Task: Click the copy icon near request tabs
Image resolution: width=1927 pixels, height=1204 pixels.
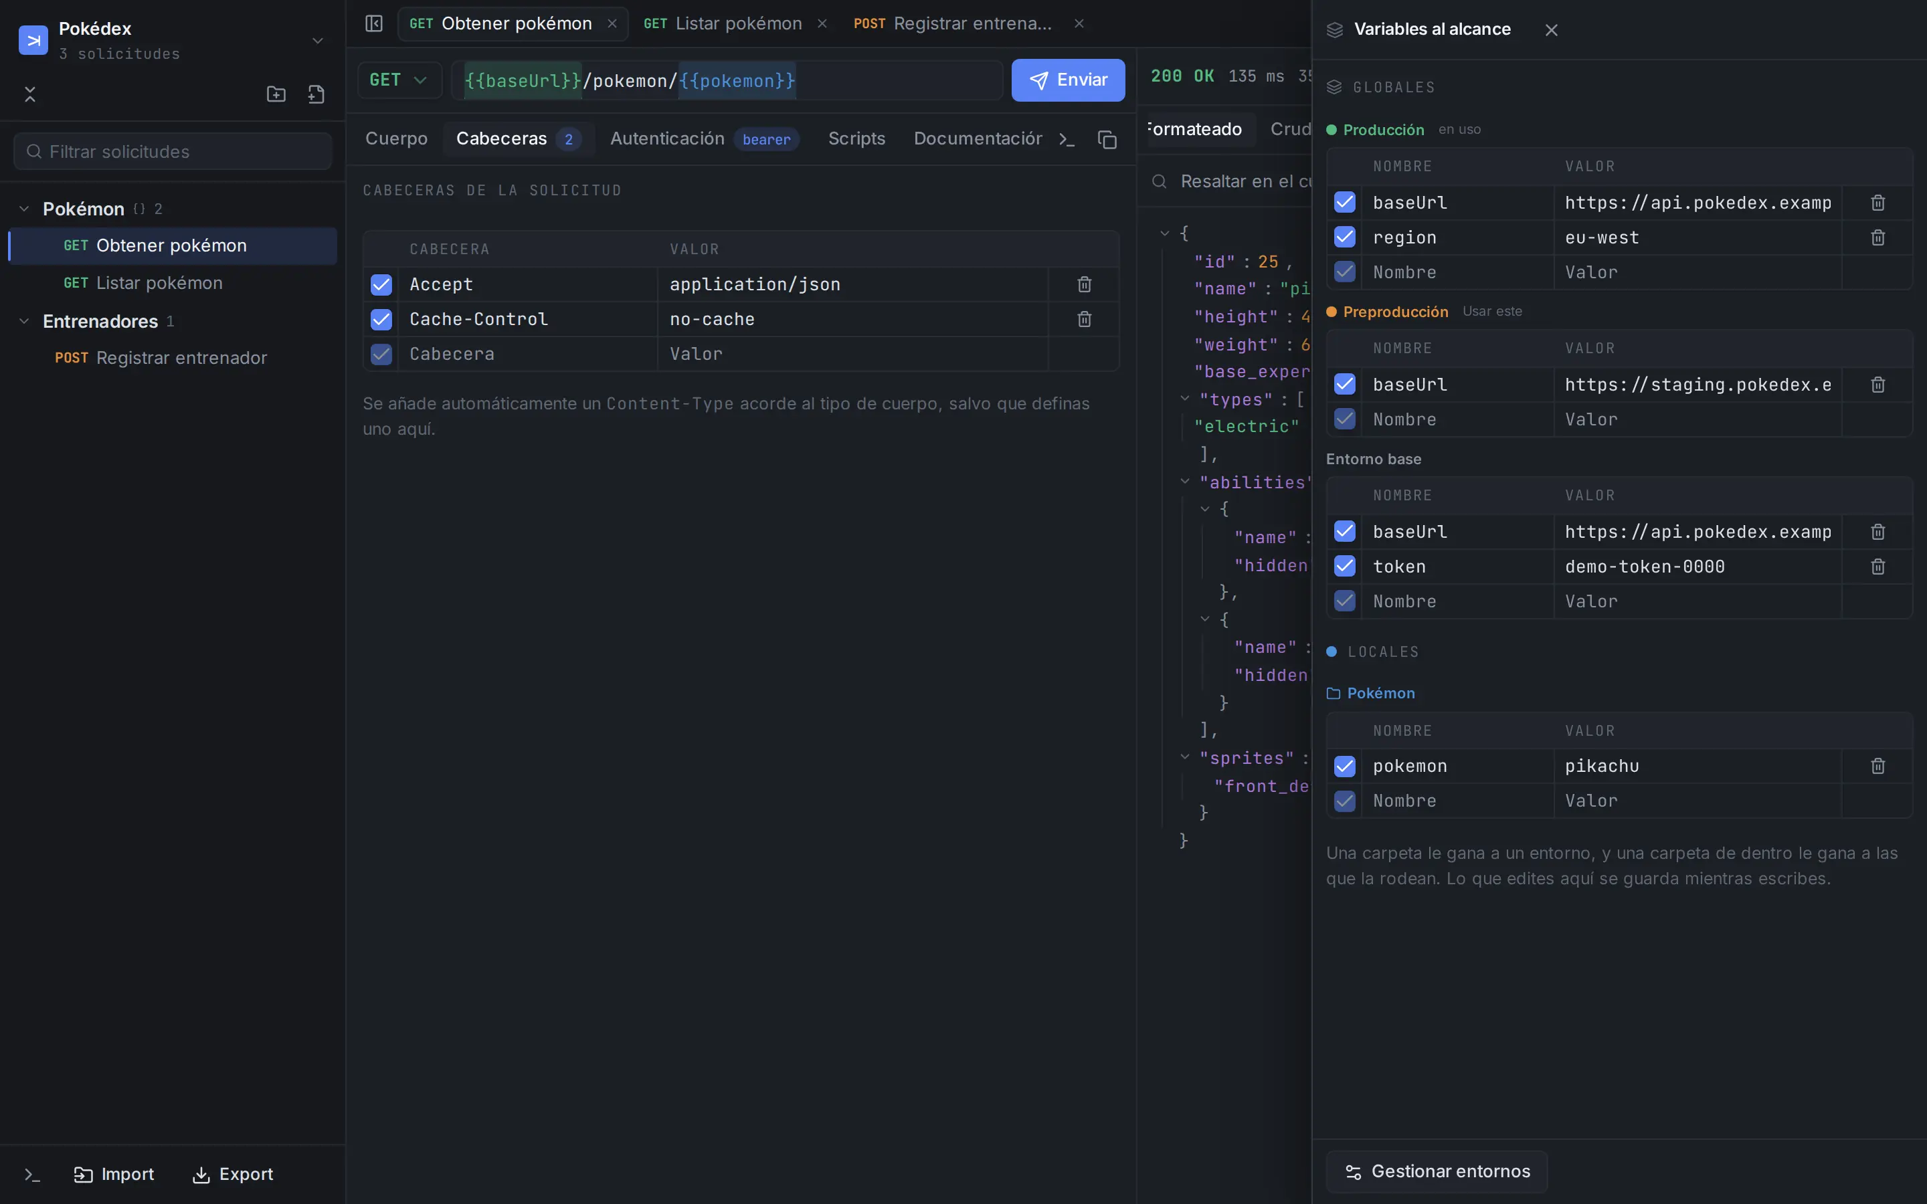Action: pyautogui.click(x=1107, y=139)
